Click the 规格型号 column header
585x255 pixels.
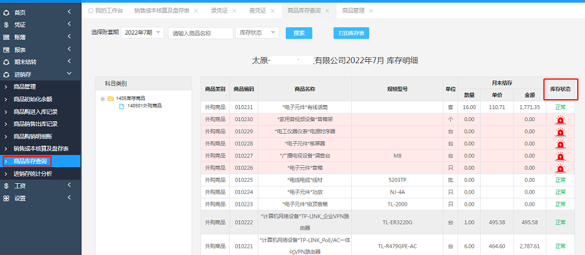click(397, 89)
